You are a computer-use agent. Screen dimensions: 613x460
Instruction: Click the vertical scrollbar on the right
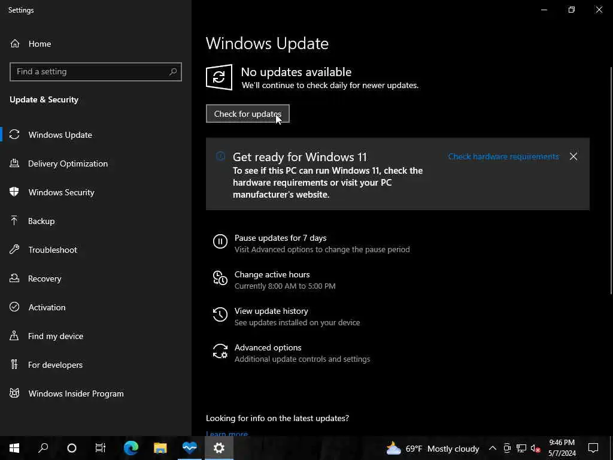coord(611,180)
